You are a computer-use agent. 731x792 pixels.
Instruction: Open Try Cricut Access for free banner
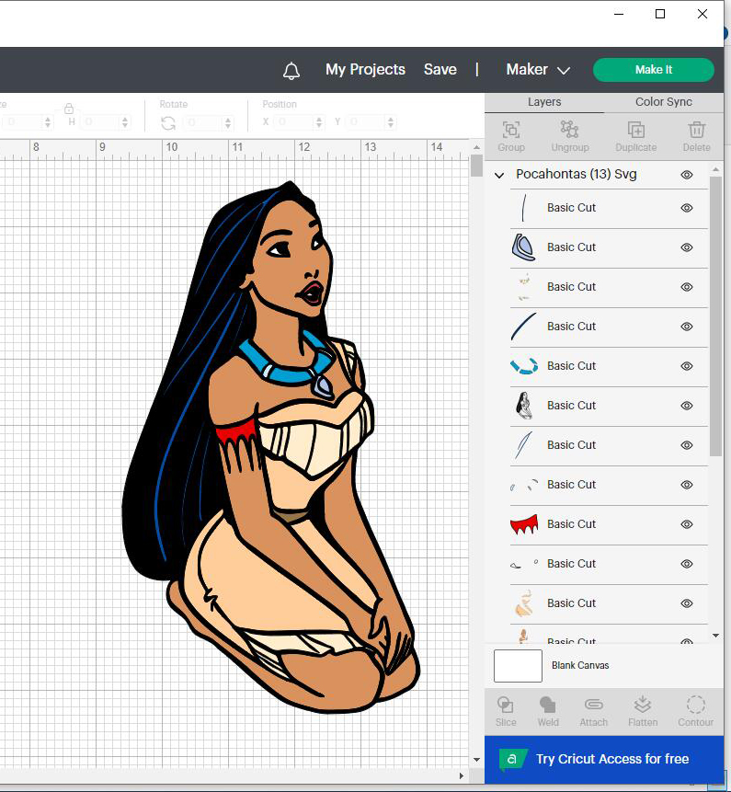604,759
